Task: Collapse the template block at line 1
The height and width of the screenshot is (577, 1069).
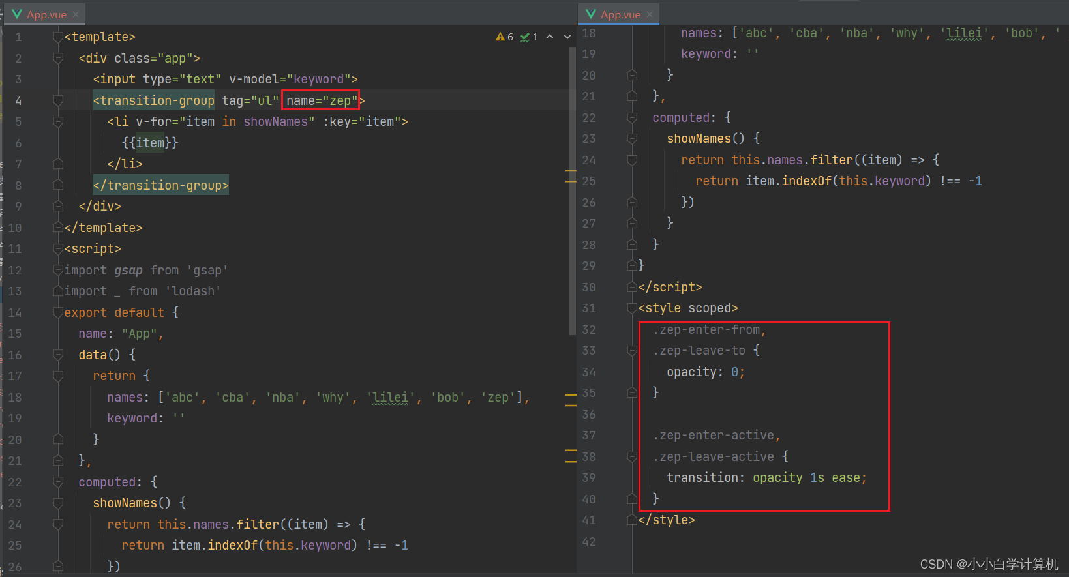Action: (58, 37)
